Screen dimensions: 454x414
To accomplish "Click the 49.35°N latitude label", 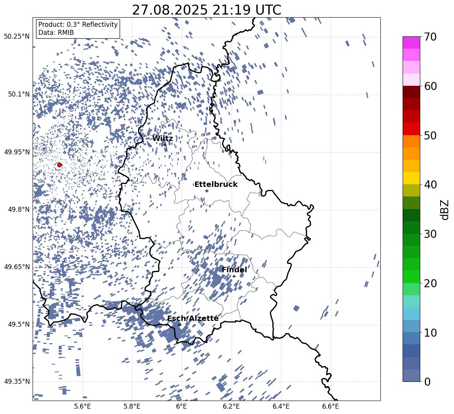I will (x=17, y=381).
